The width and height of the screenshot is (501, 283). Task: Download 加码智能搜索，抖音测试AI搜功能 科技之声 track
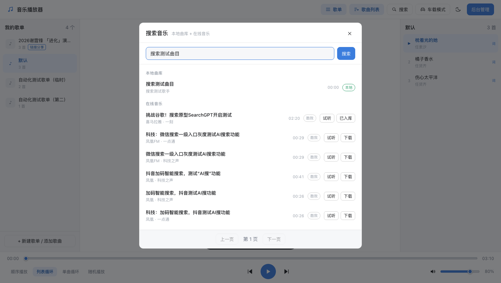[x=348, y=196]
